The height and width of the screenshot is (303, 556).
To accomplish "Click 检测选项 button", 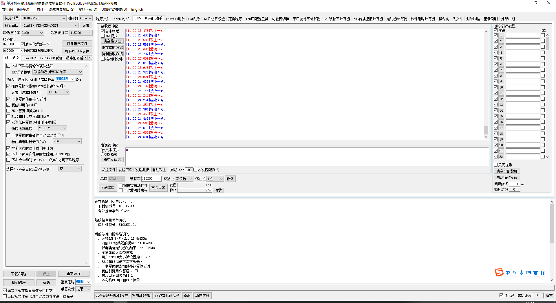I will [x=19, y=282].
